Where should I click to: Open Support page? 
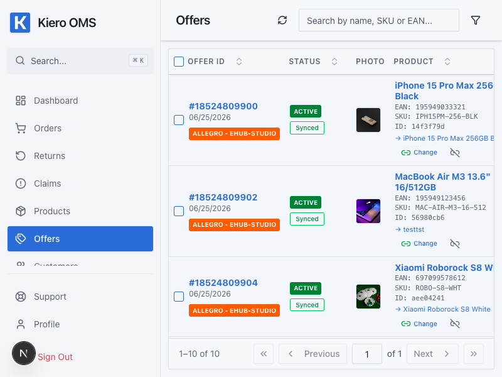80,297
